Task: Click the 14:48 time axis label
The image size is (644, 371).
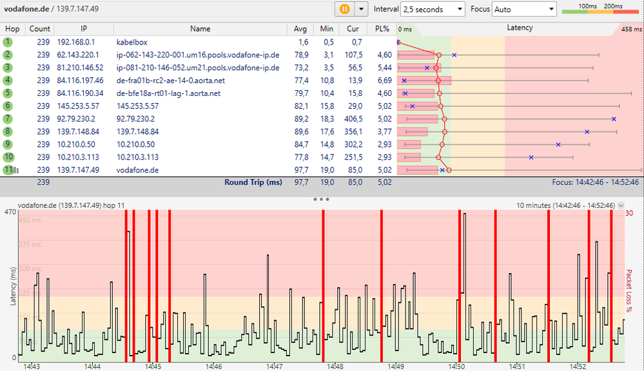Action: coord(335,366)
